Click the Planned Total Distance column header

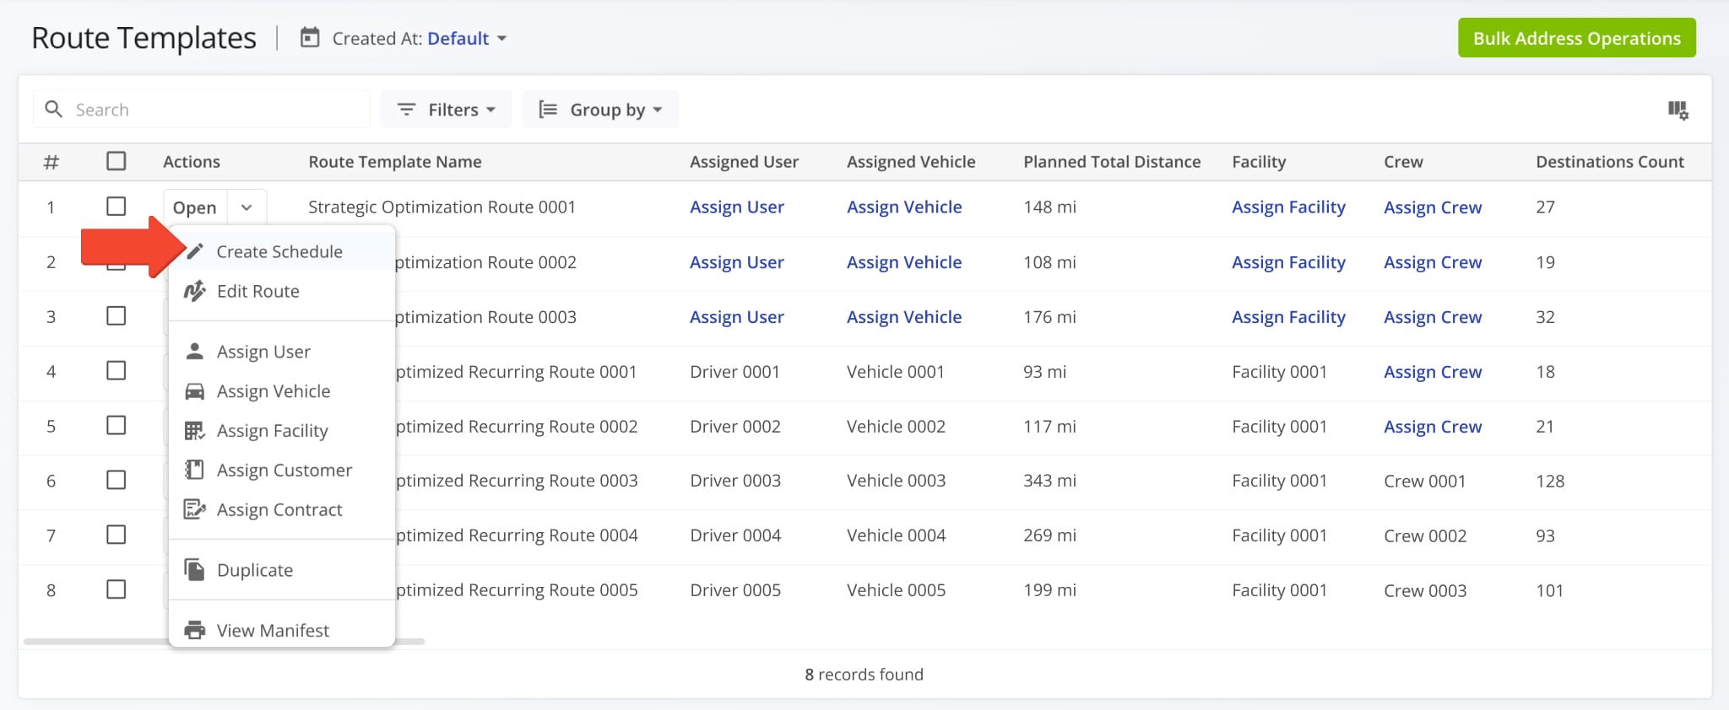point(1112,162)
